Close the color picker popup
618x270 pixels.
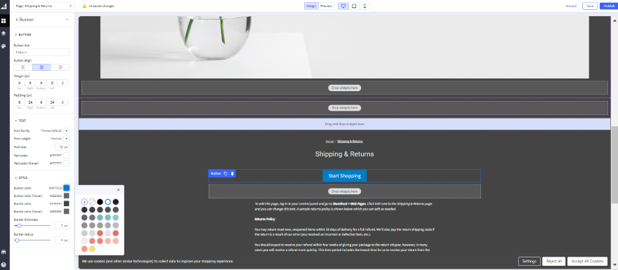[118, 190]
